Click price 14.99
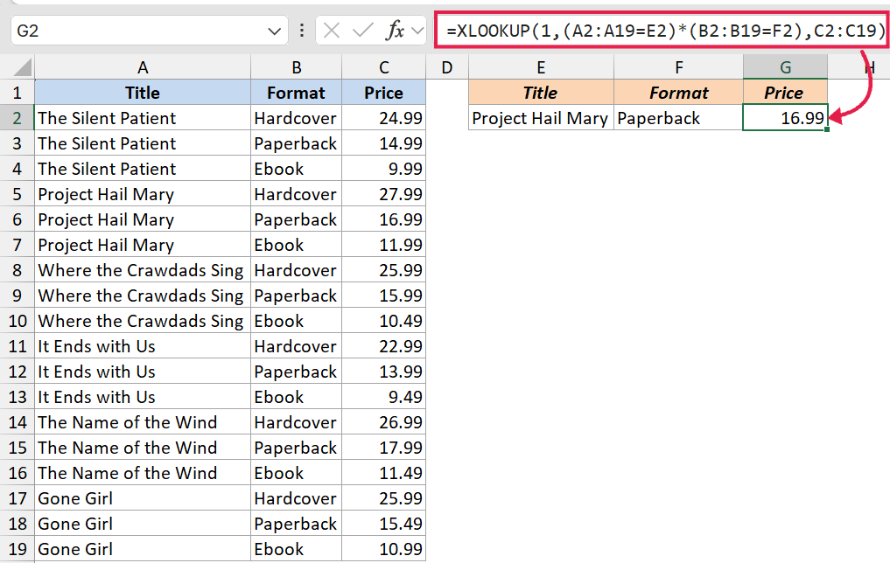The width and height of the screenshot is (890, 563). point(383,143)
